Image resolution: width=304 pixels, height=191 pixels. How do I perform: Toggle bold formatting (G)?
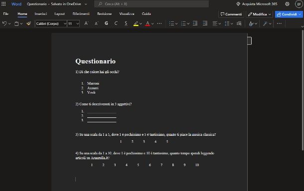106,23
